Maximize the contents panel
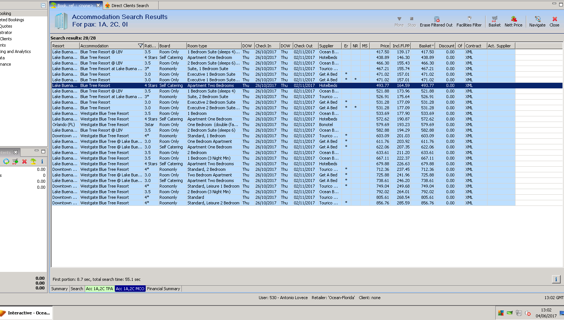The height and width of the screenshot is (320, 564). [43, 151]
